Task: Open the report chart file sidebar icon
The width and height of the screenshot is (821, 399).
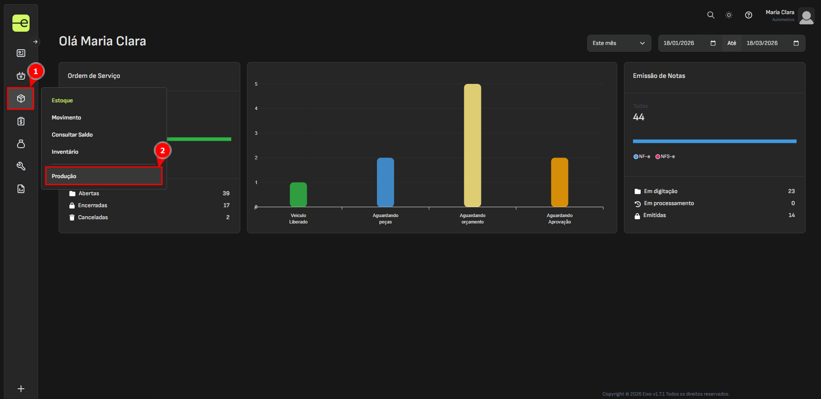Action: [21, 189]
